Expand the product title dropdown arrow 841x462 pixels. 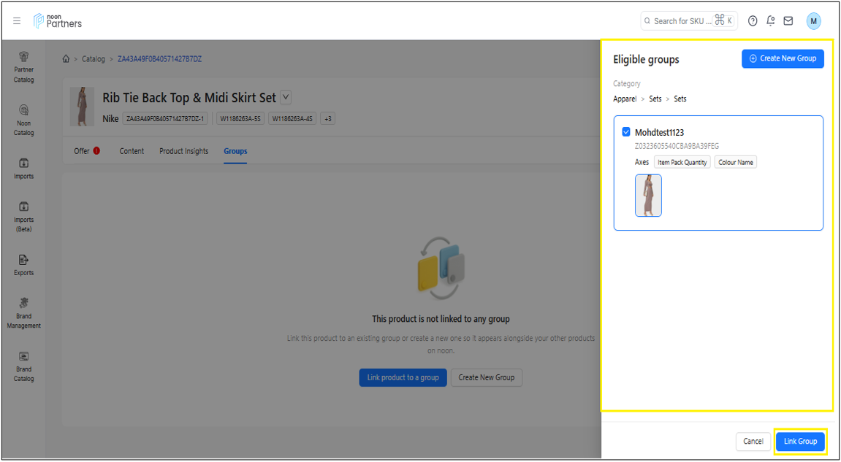click(286, 97)
